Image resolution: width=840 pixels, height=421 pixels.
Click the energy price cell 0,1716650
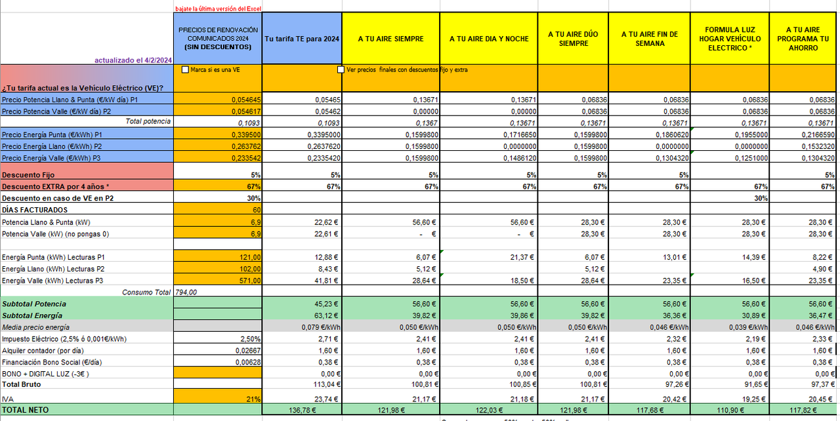[489, 134]
